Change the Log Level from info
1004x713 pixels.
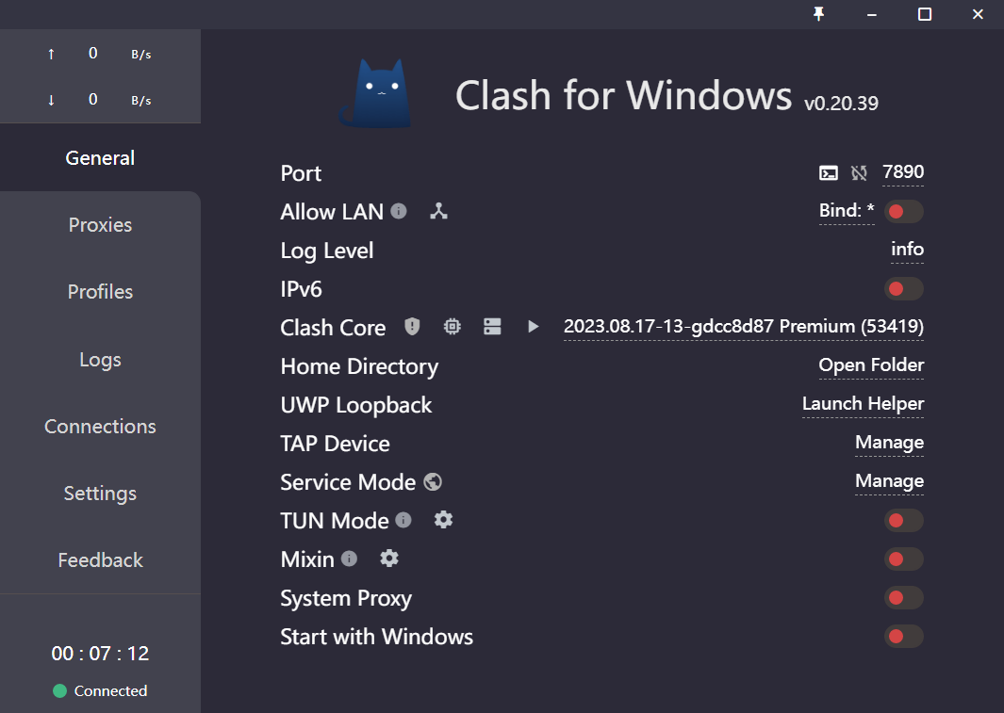pyautogui.click(x=907, y=249)
